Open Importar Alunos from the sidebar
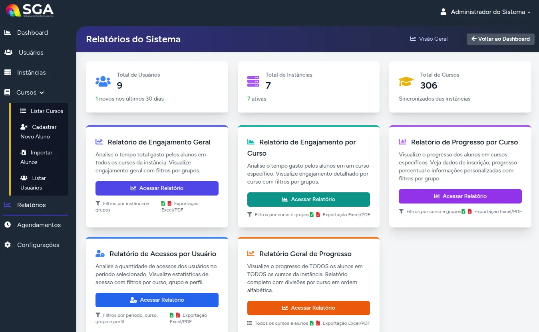This screenshot has width=539, height=332. (x=36, y=157)
